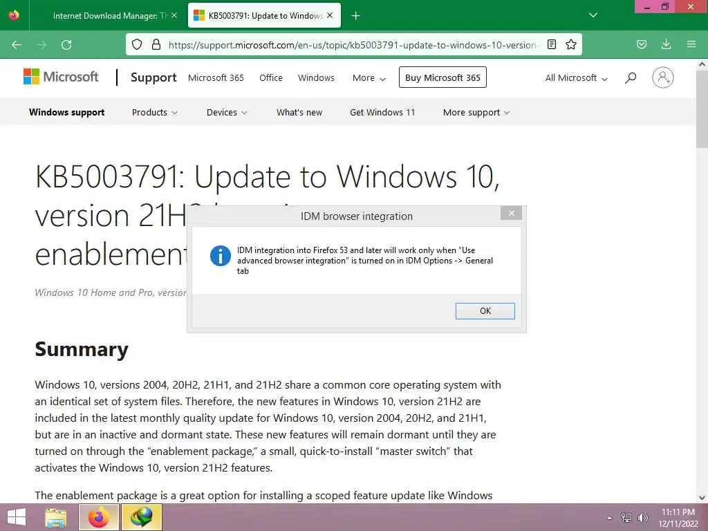708x531 pixels.
Task: Close the Internet Download Manager tab
Action: pyautogui.click(x=174, y=16)
